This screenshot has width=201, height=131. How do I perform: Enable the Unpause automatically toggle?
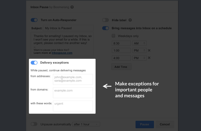(x=34, y=124)
